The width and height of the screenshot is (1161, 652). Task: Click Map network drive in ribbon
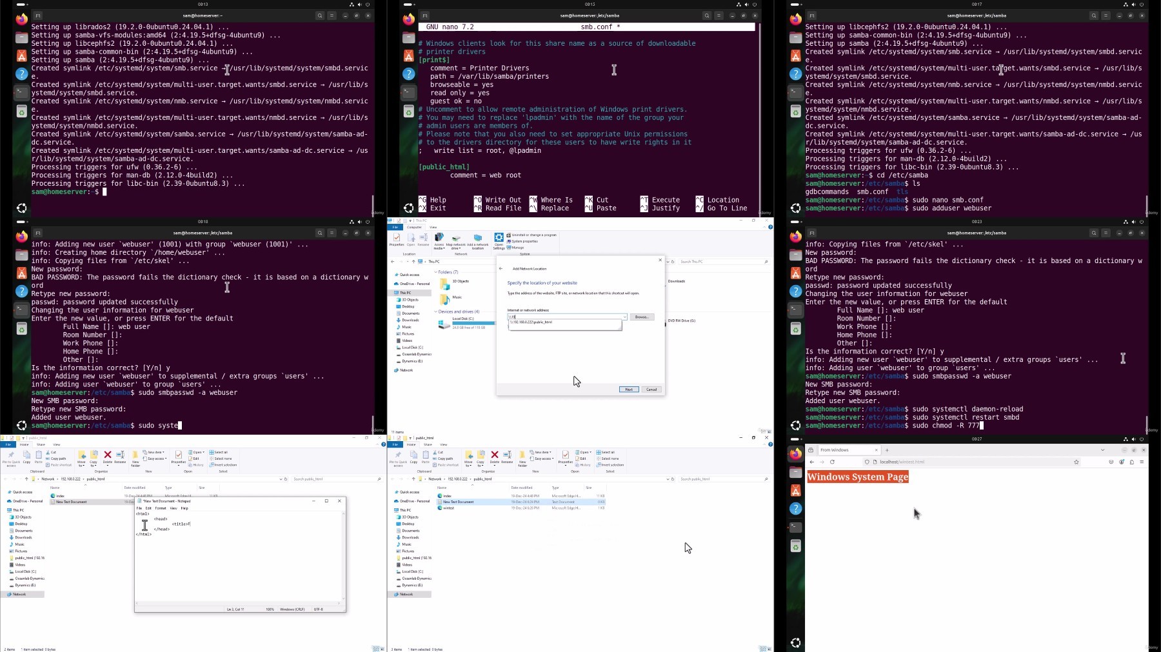(455, 241)
